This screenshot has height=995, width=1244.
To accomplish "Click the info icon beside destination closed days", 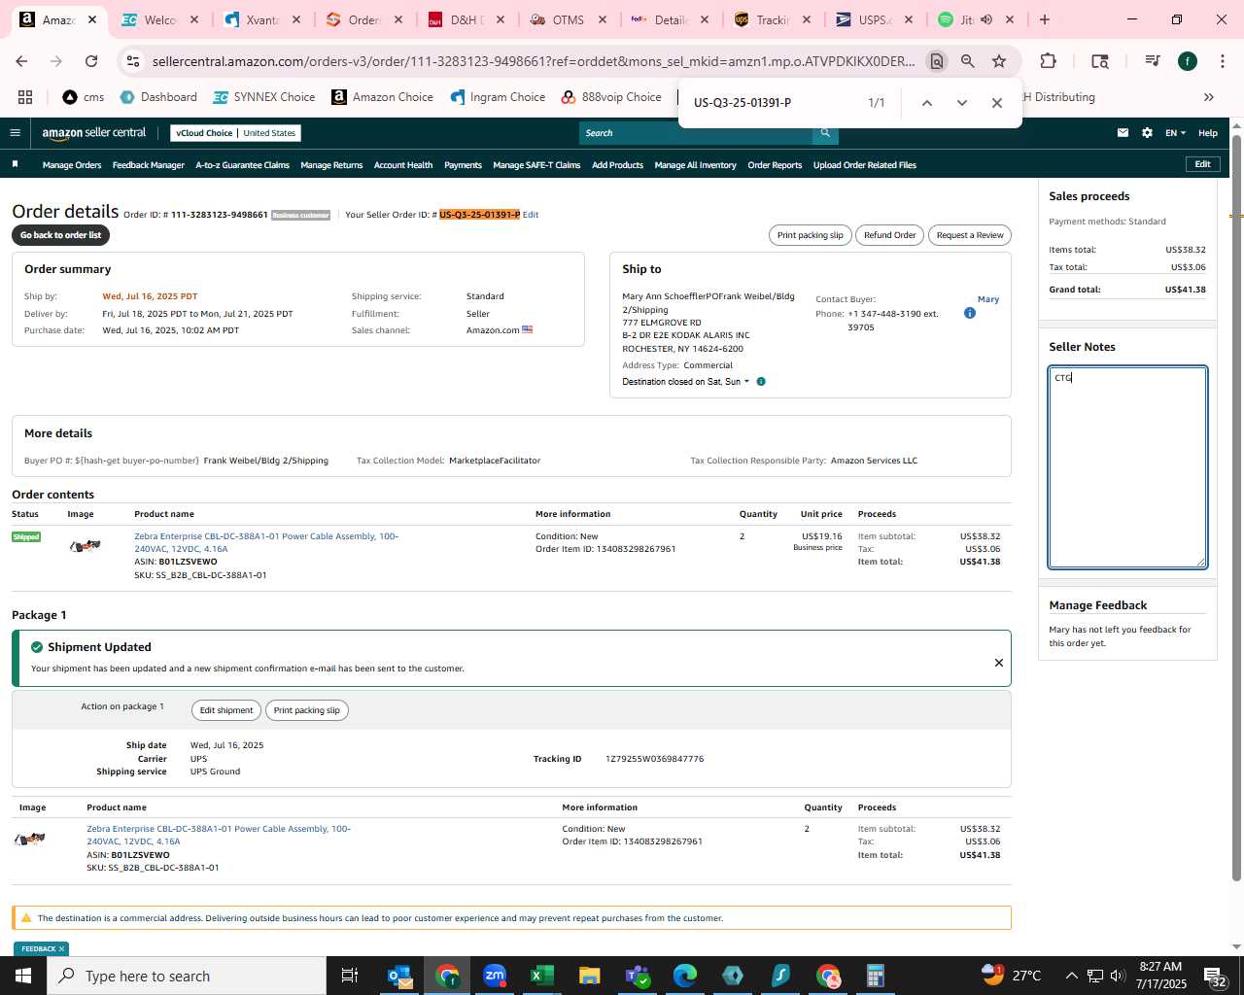I will 761,382.
